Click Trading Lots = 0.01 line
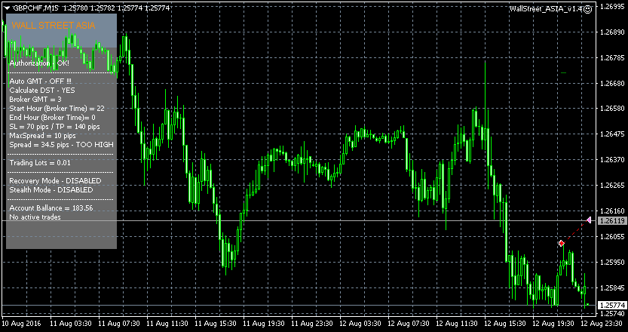628x332 pixels. coord(40,163)
